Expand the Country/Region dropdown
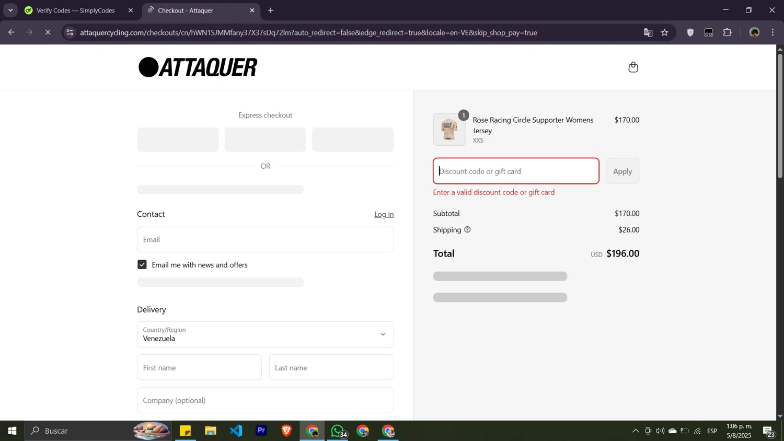 (x=266, y=334)
